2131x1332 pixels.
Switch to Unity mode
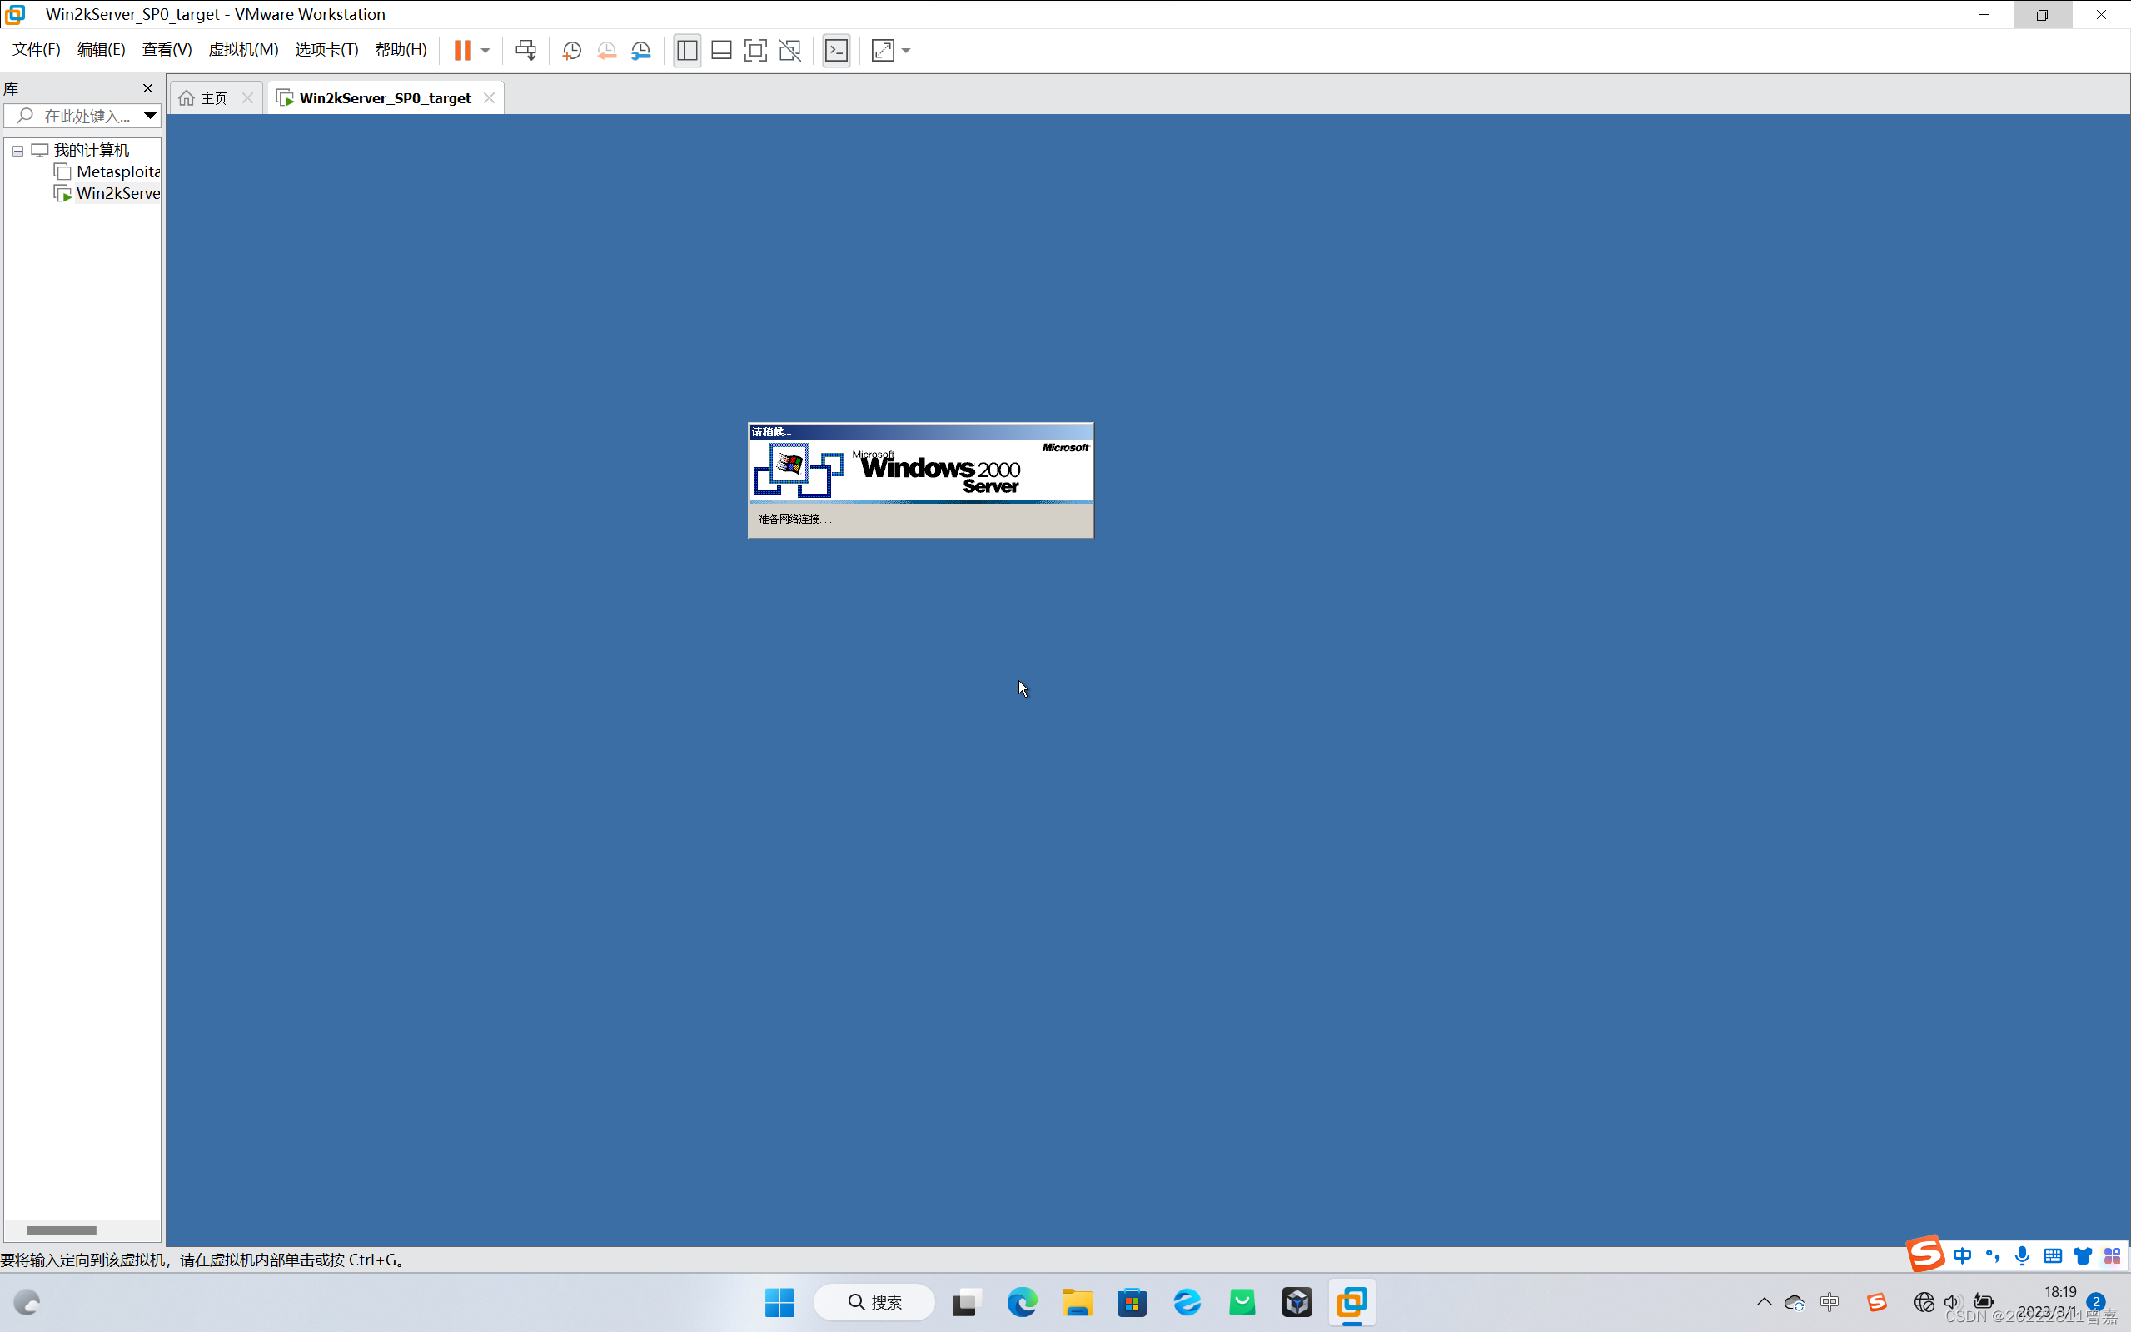coord(790,50)
